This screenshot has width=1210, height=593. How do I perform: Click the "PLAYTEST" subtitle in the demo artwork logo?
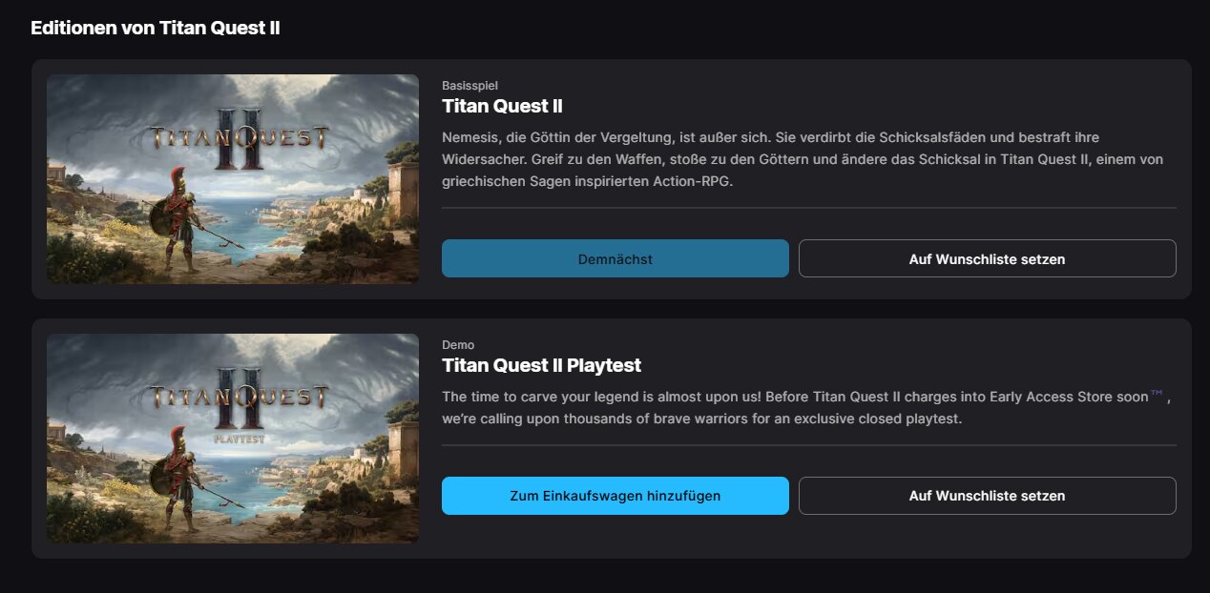240,439
